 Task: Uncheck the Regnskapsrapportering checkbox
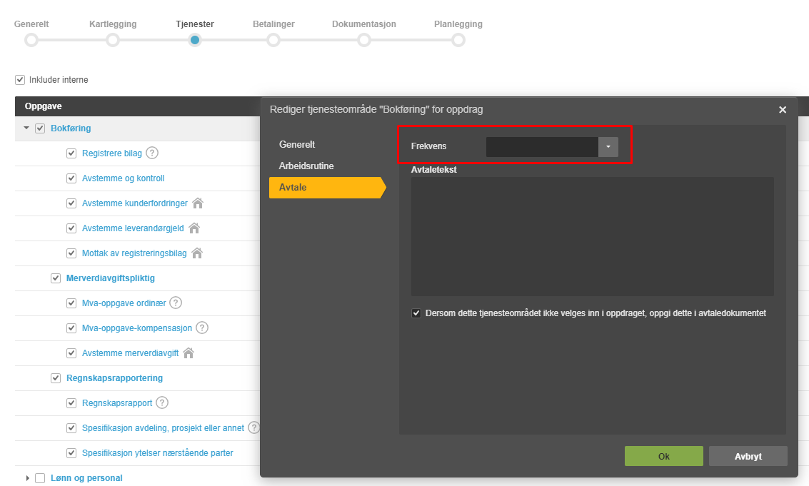56,378
